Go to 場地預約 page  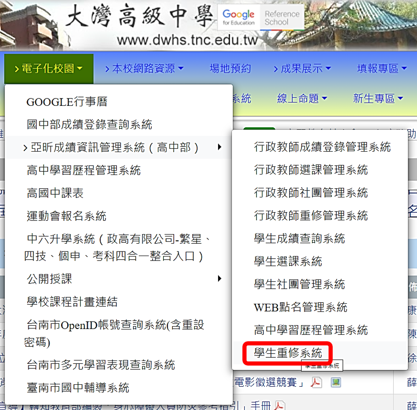tap(230, 69)
